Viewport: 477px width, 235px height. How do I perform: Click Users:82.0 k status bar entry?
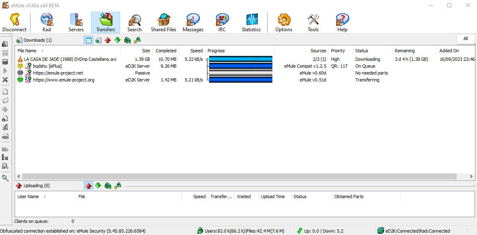[241, 231]
